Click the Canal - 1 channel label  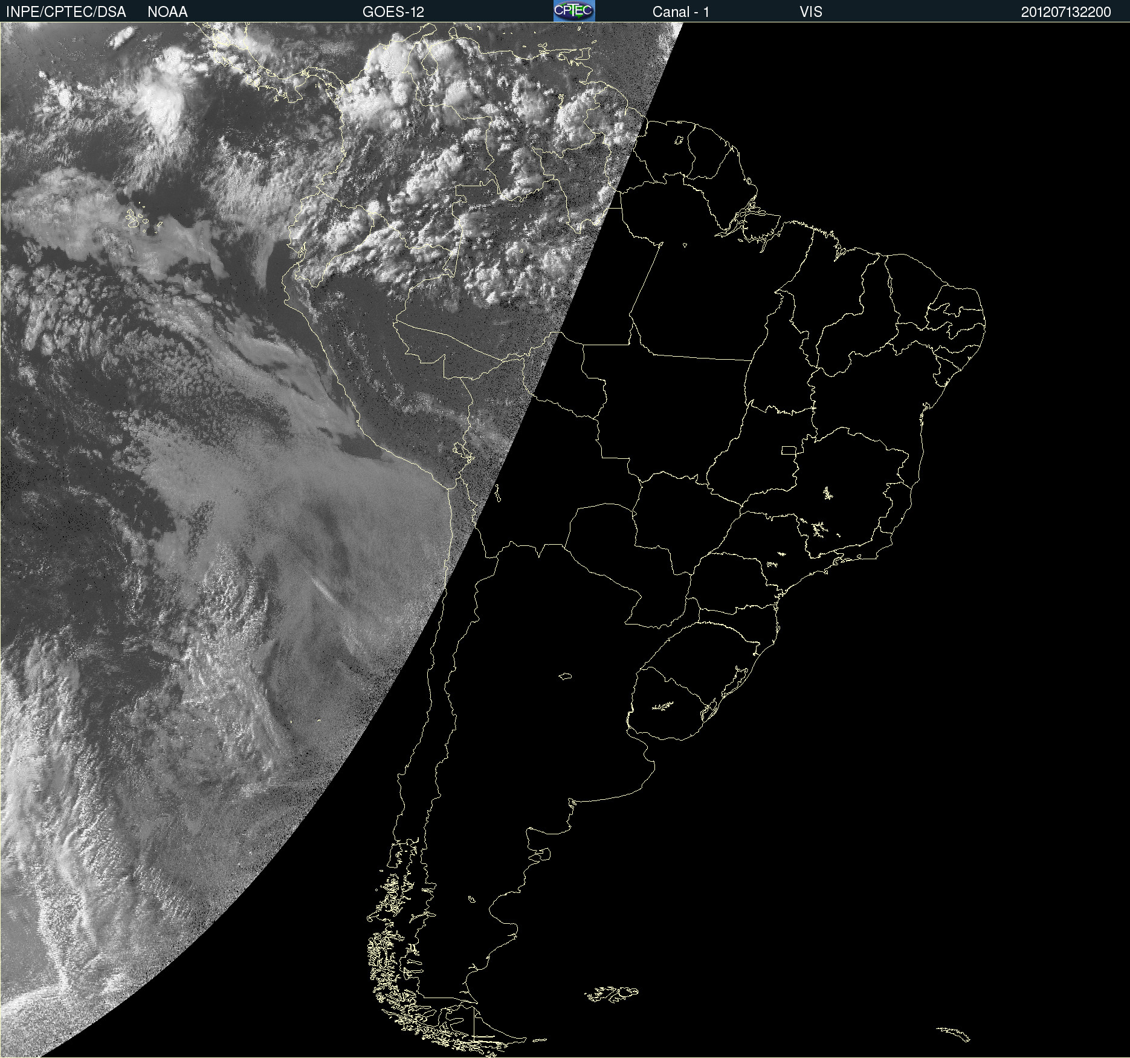[x=680, y=12]
